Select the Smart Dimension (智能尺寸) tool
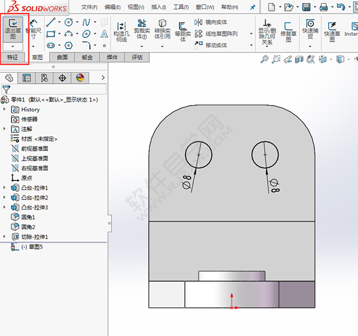The image size is (358, 336). pyautogui.click(x=33, y=29)
